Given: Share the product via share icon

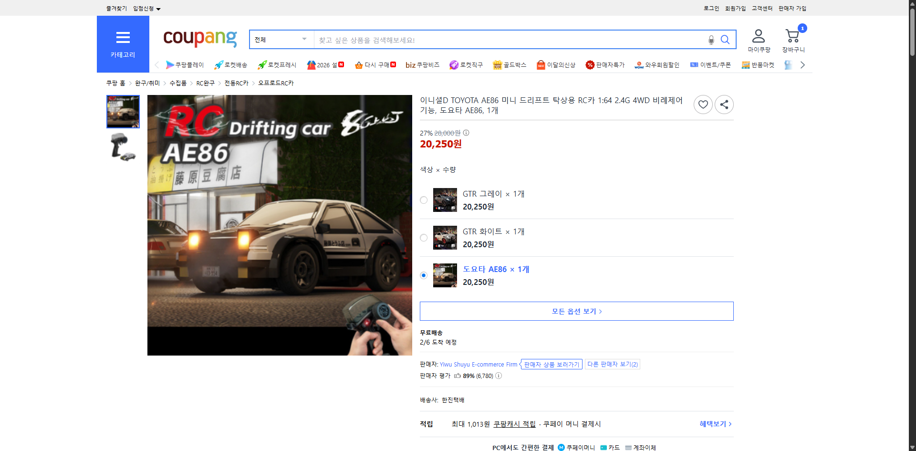Looking at the screenshot, I should (724, 104).
